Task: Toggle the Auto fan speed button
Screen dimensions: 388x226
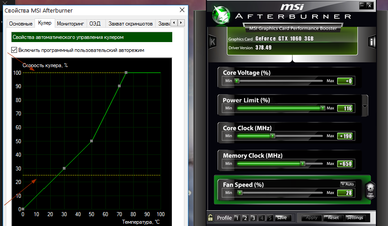Action: click(x=348, y=184)
